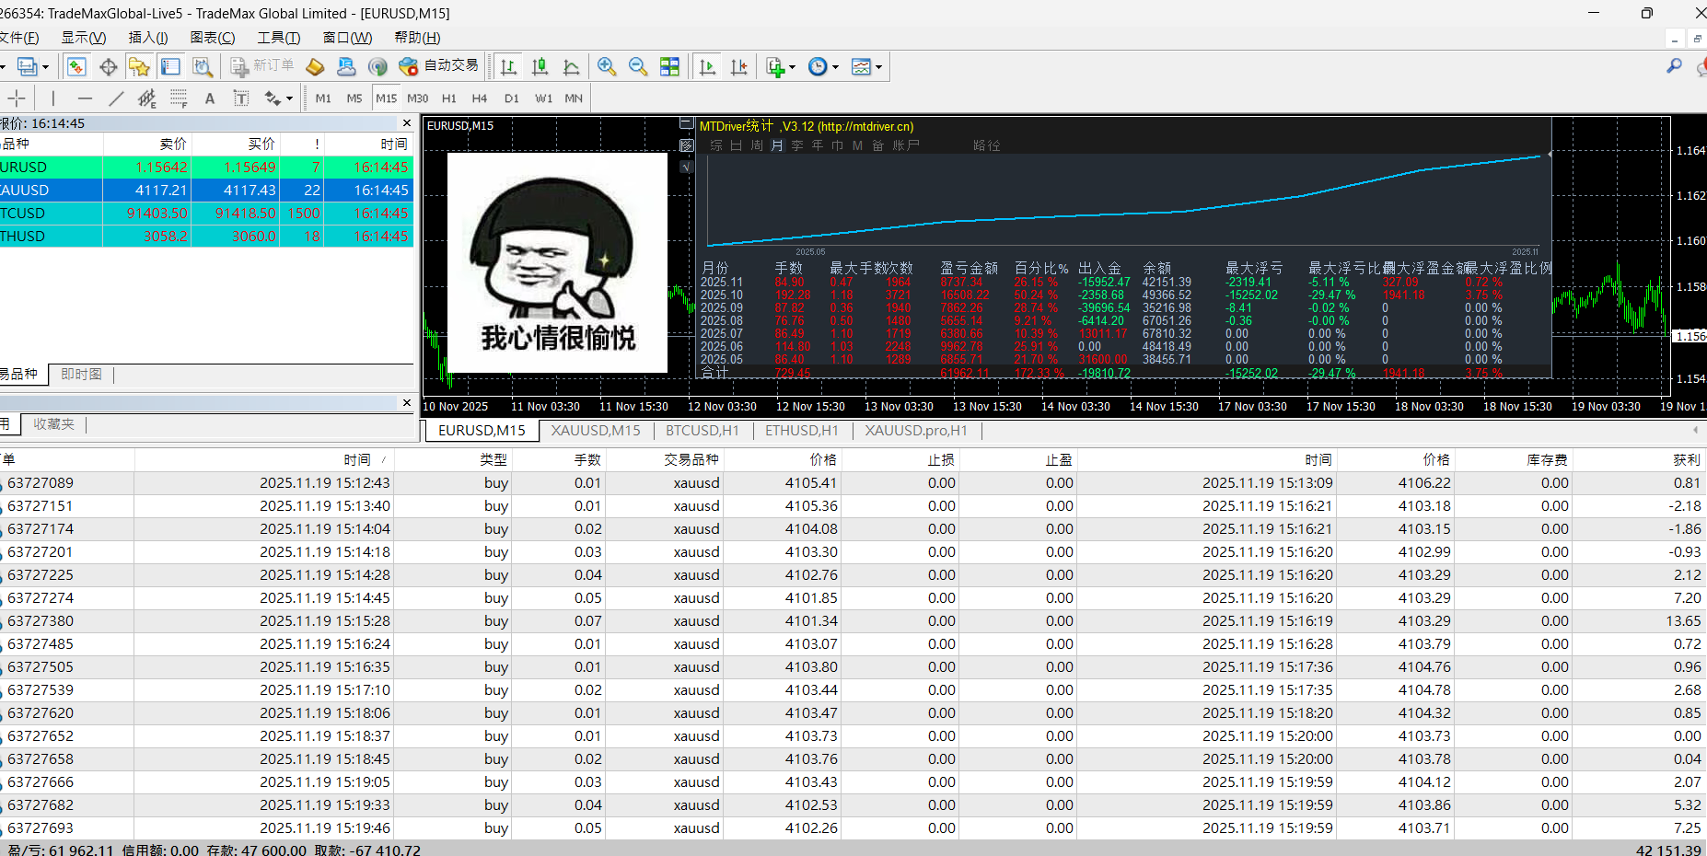Click the Zoom Out magnifier icon

[x=637, y=66]
